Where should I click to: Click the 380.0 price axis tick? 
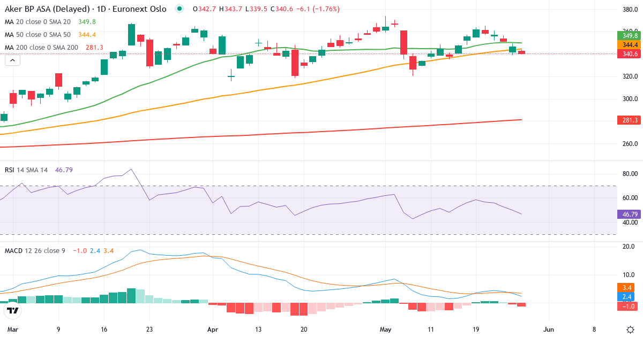[631, 10]
